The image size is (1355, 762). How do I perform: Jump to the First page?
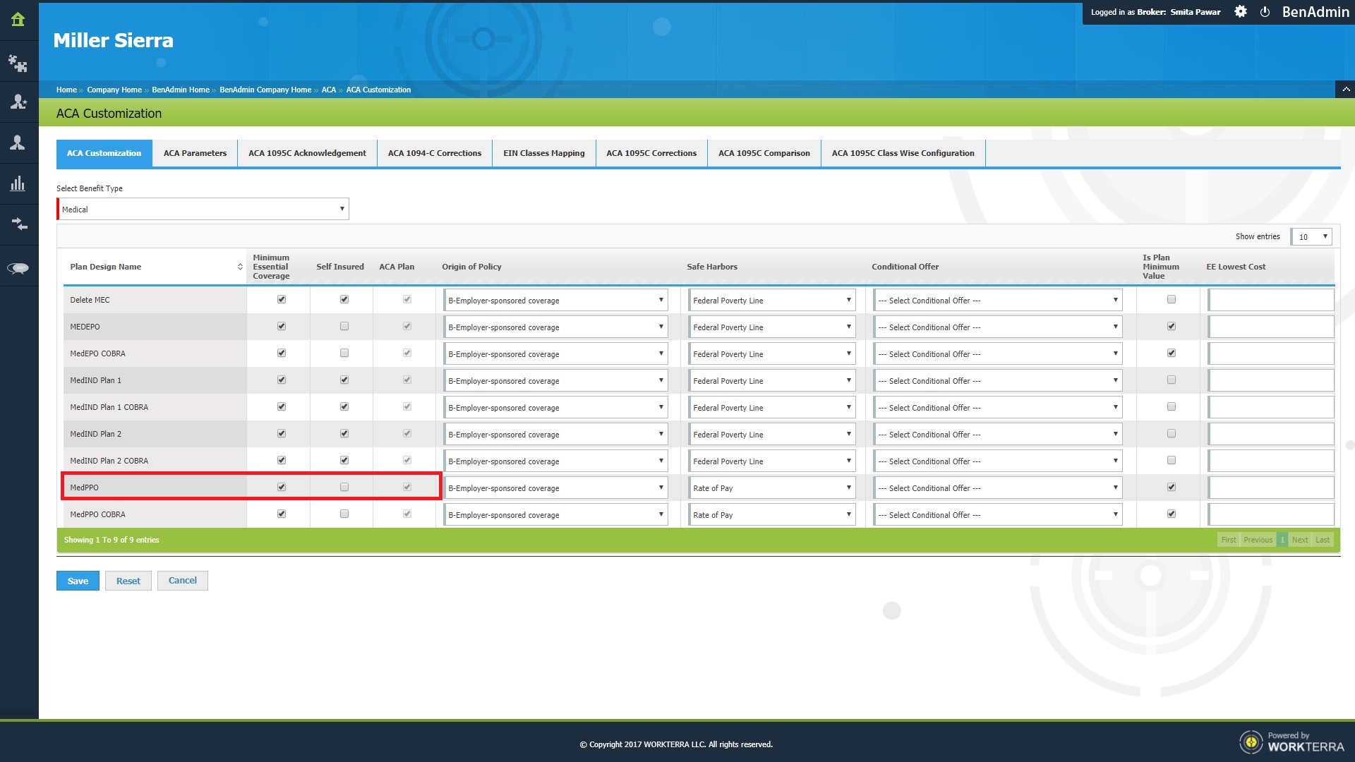pos(1229,540)
